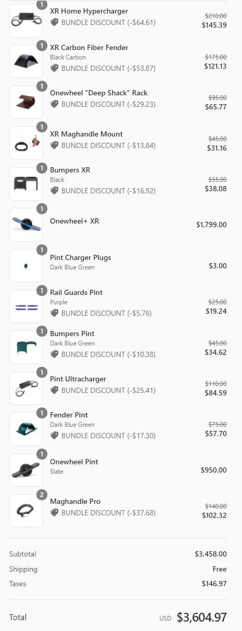
Task: Click the $3,604.97 total amount
Action: pos(202,617)
